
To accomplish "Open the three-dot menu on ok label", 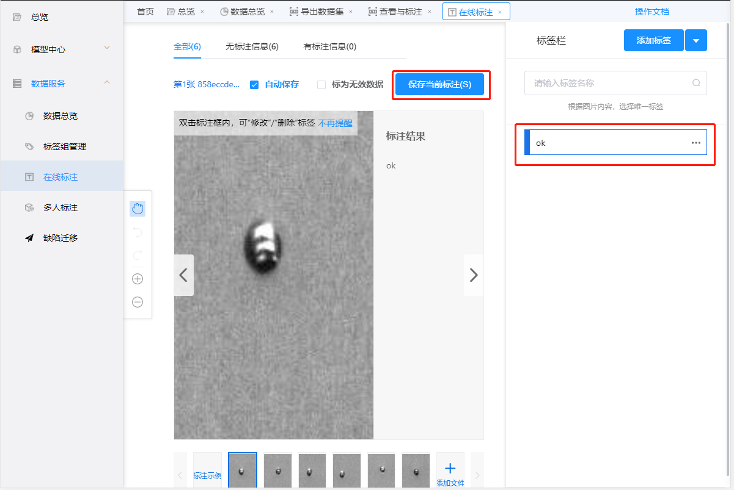I will 696,143.
